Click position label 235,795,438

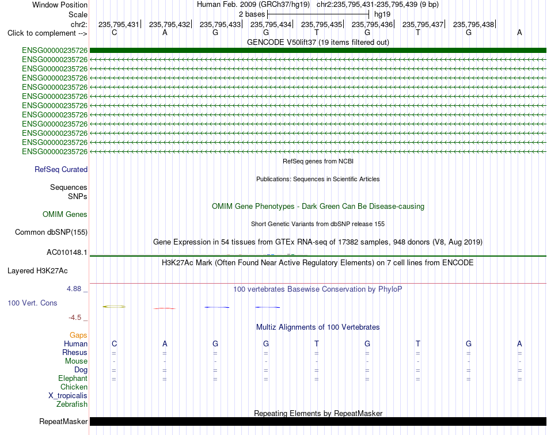tap(473, 24)
